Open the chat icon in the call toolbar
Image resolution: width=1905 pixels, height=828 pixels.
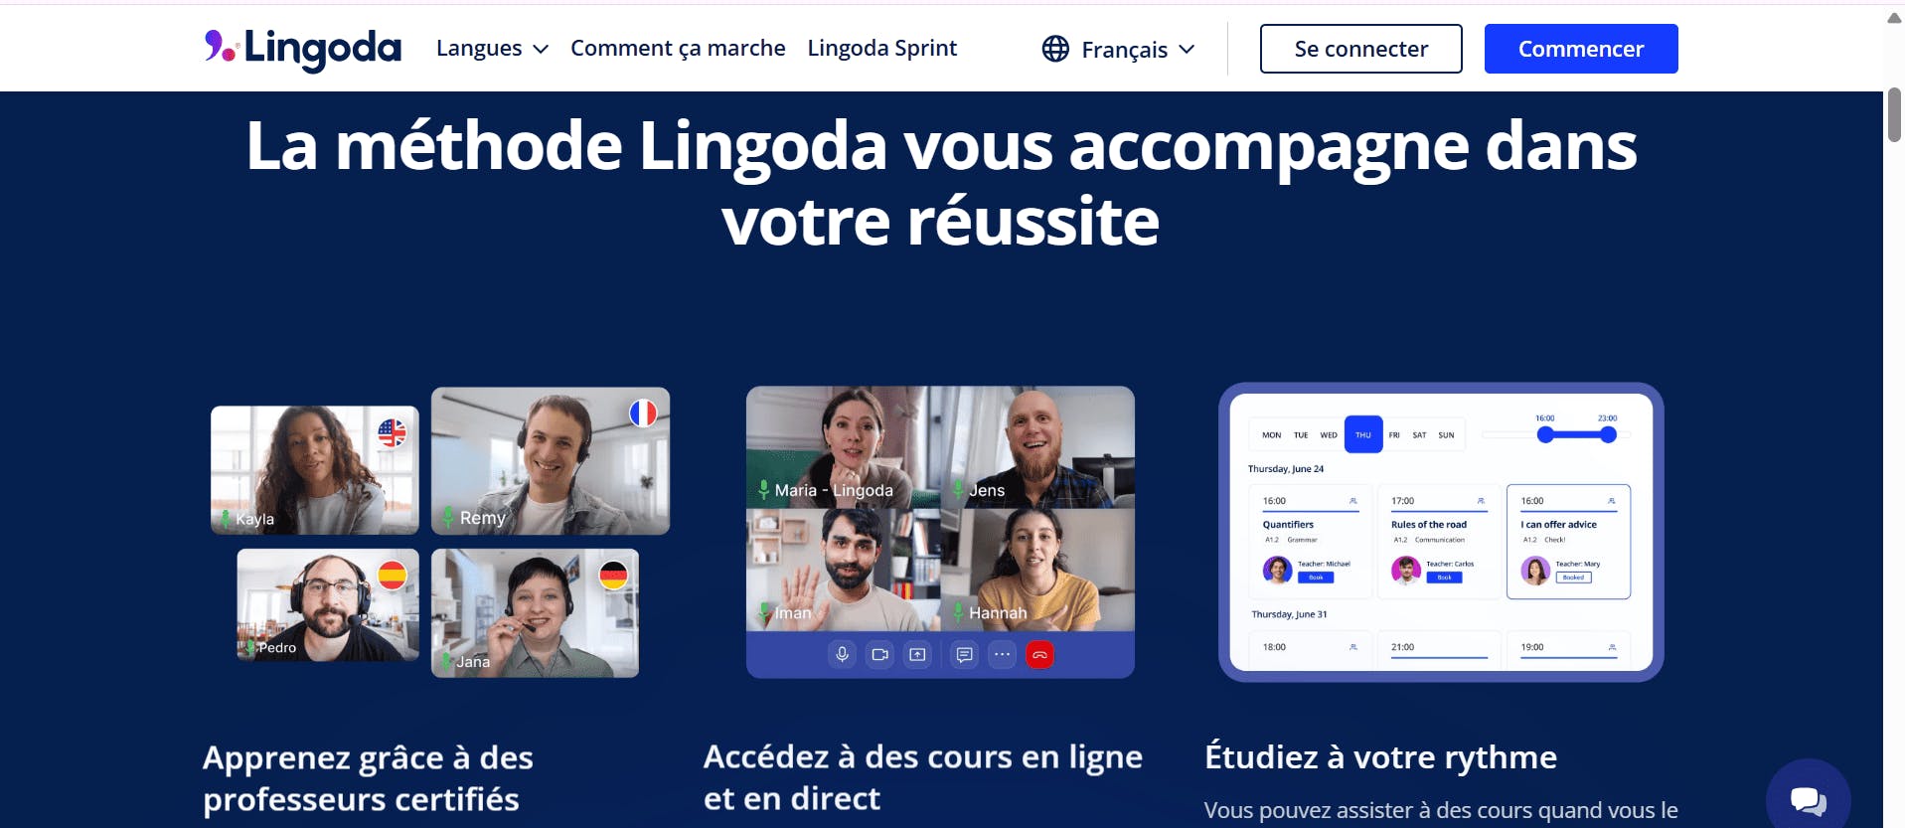(964, 655)
